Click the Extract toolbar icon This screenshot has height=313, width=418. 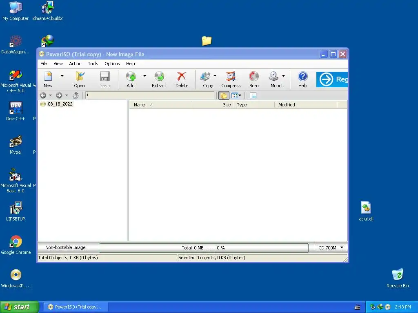tap(159, 79)
